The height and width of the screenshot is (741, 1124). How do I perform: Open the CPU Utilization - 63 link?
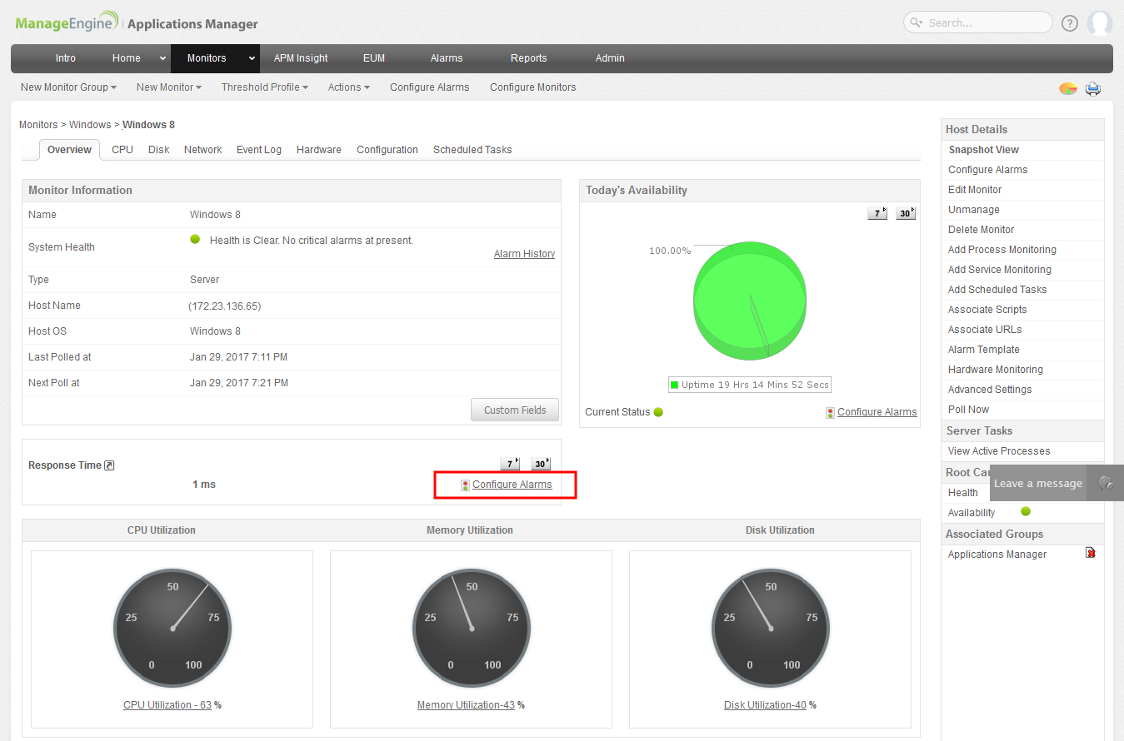point(167,705)
